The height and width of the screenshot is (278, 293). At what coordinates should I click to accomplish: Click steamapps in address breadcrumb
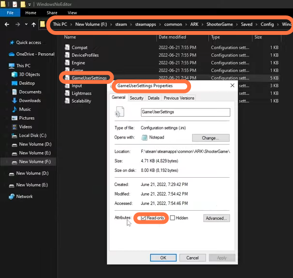[146, 24]
